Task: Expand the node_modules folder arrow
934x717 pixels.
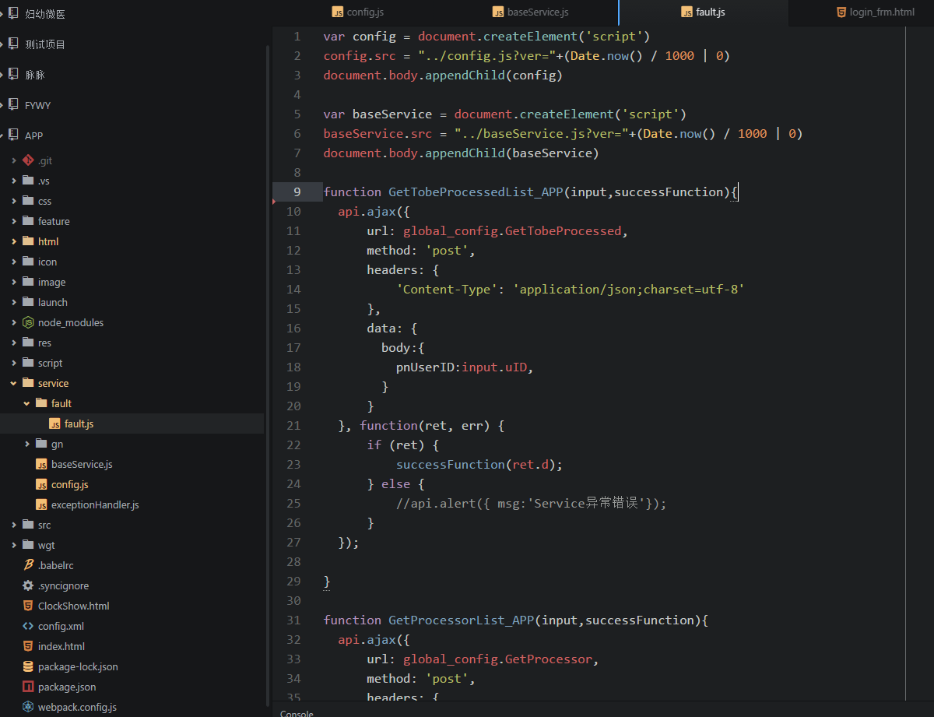Action: point(14,322)
